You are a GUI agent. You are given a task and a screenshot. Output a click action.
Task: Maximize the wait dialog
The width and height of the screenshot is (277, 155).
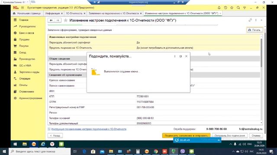[180, 56]
